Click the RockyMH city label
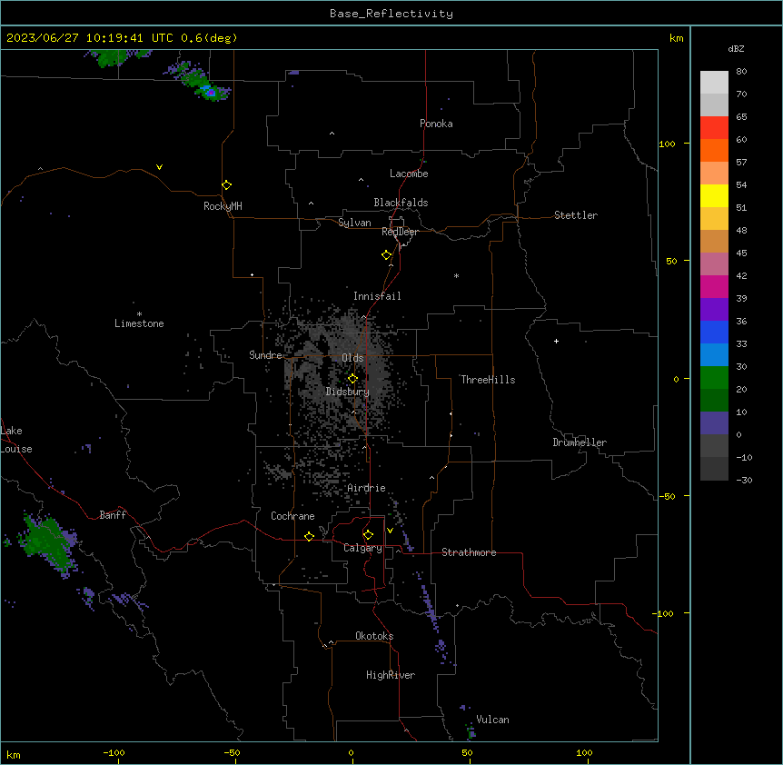This screenshot has height=765, width=783. [x=223, y=206]
